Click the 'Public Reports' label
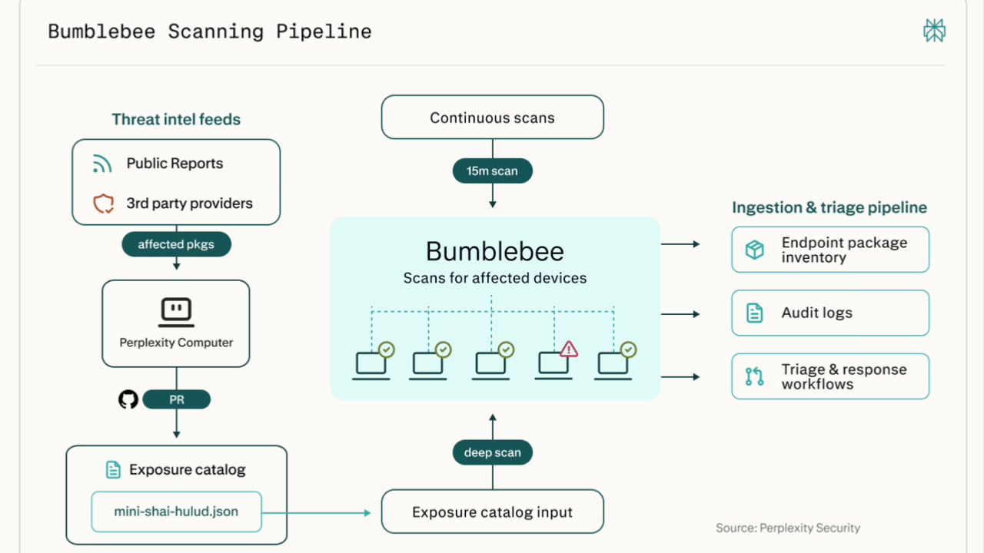984x553 pixels. (x=175, y=164)
